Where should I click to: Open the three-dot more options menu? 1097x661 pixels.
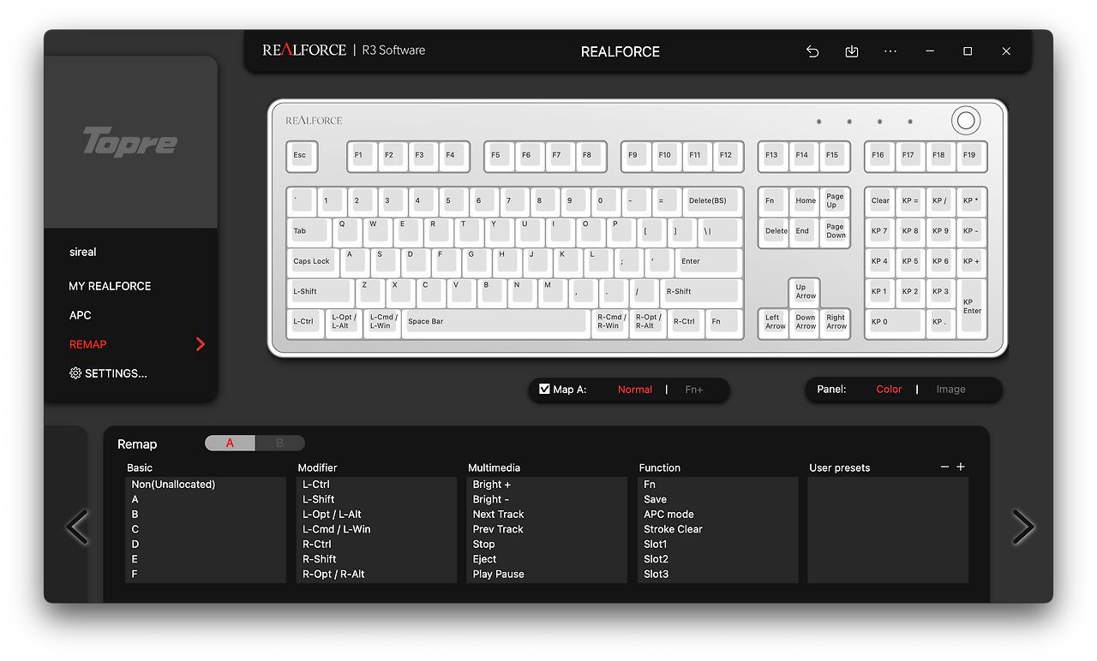coord(890,51)
